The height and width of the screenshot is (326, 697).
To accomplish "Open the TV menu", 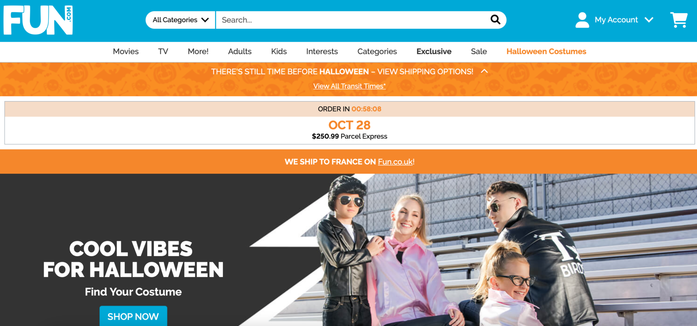I will point(163,51).
